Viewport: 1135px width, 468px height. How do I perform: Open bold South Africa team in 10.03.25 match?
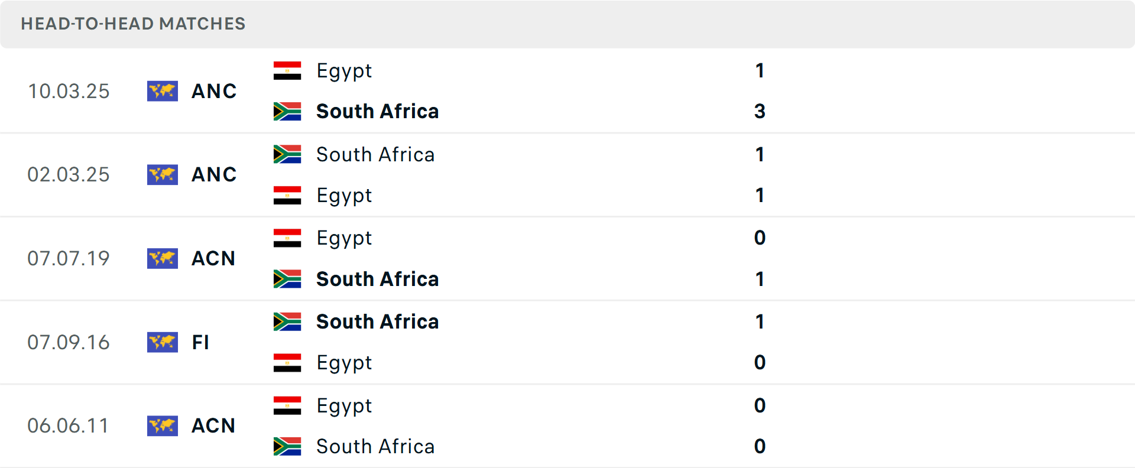point(377,111)
